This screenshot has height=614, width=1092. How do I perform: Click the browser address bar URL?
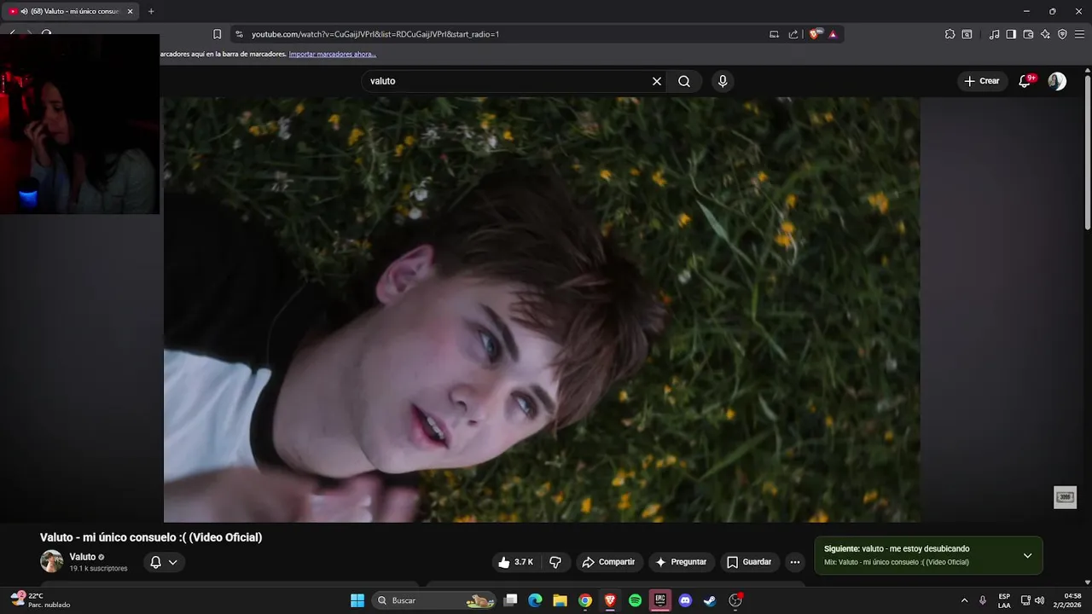click(375, 34)
